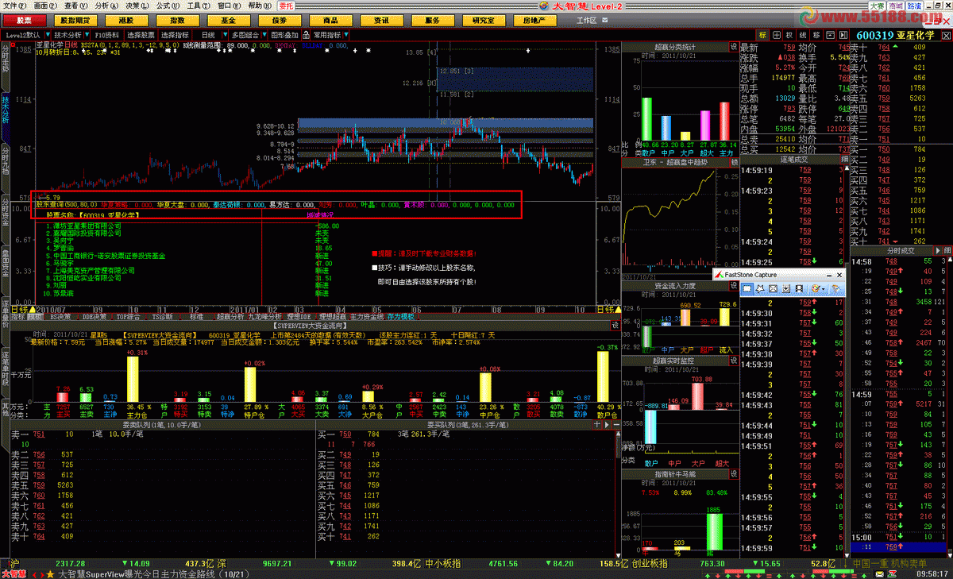Open the 资讯 category

coord(381,19)
